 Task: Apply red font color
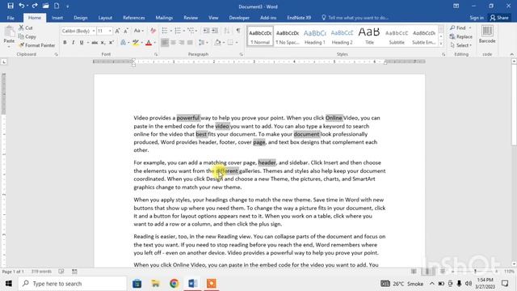tap(149, 43)
